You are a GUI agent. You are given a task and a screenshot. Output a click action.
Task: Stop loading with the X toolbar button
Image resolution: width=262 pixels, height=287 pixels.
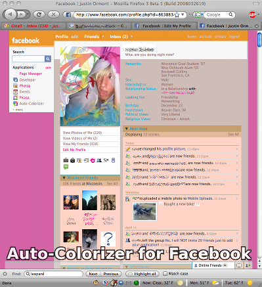click(53, 14)
